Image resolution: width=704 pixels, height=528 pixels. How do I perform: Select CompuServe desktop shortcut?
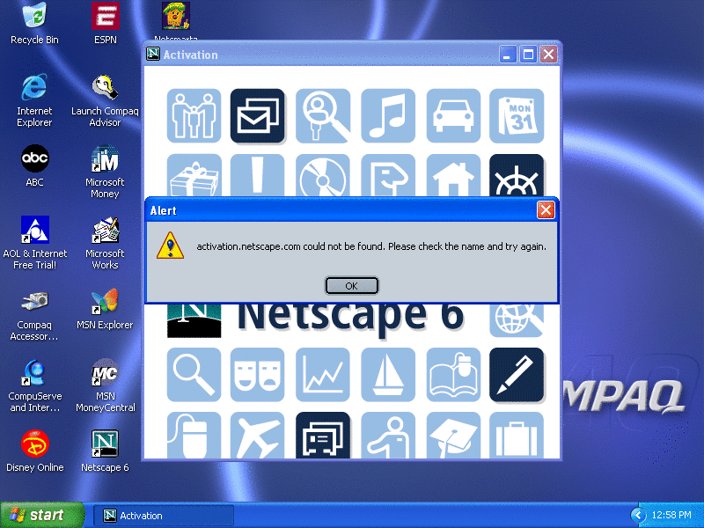pos(34,385)
